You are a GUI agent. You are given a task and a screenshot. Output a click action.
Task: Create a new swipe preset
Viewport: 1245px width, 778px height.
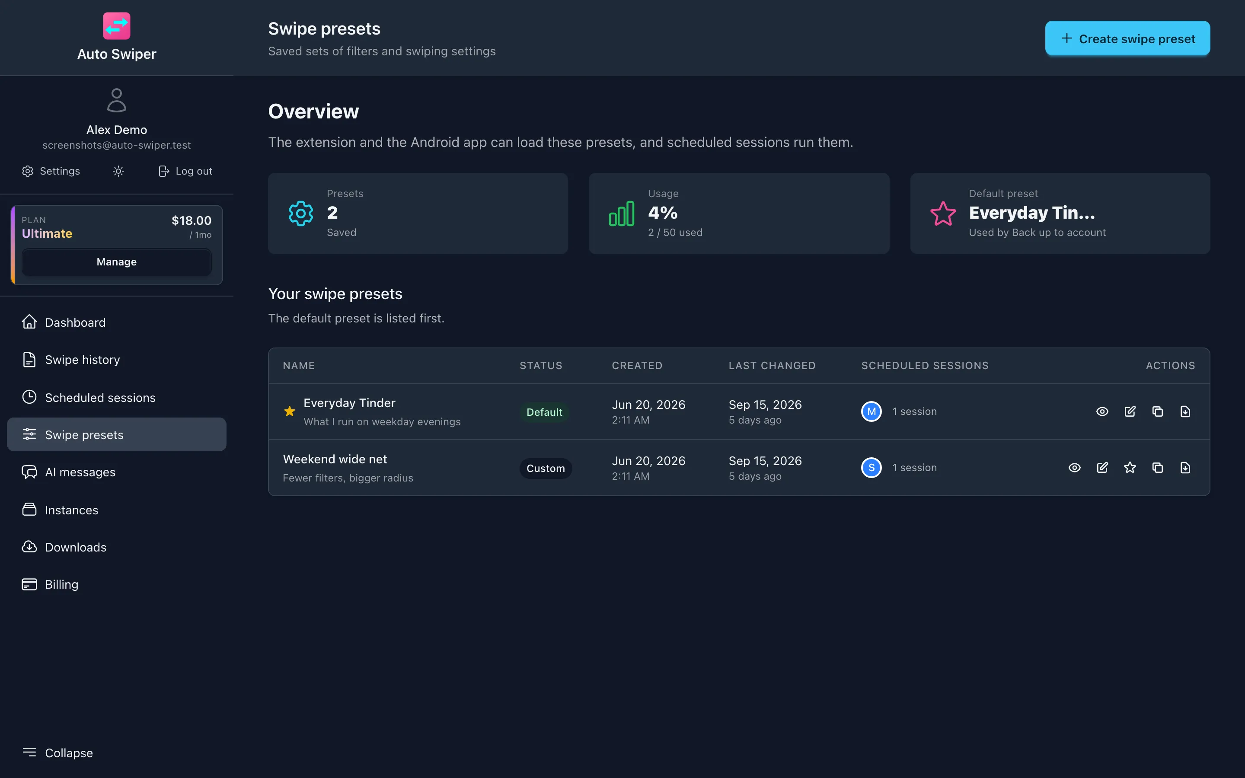[x=1128, y=38]
